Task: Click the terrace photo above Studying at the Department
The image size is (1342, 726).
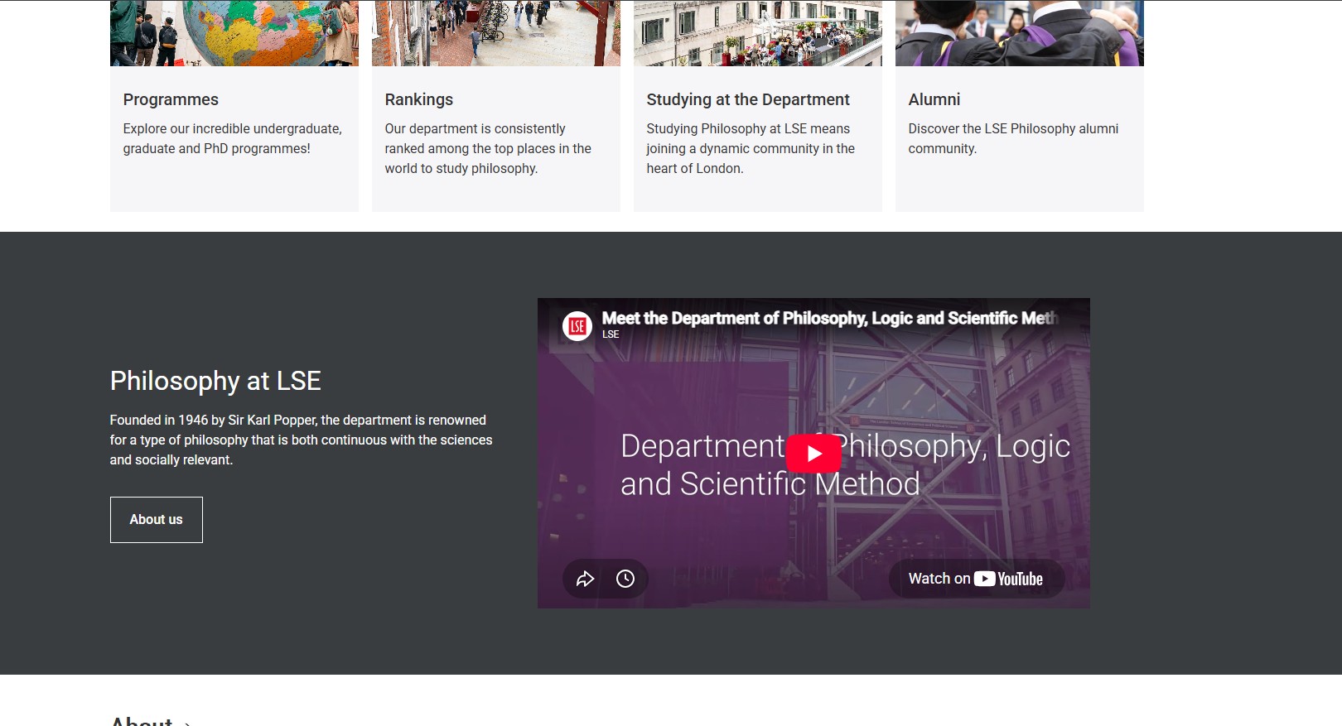Action: pyautogui.click(x=758, y=33)
